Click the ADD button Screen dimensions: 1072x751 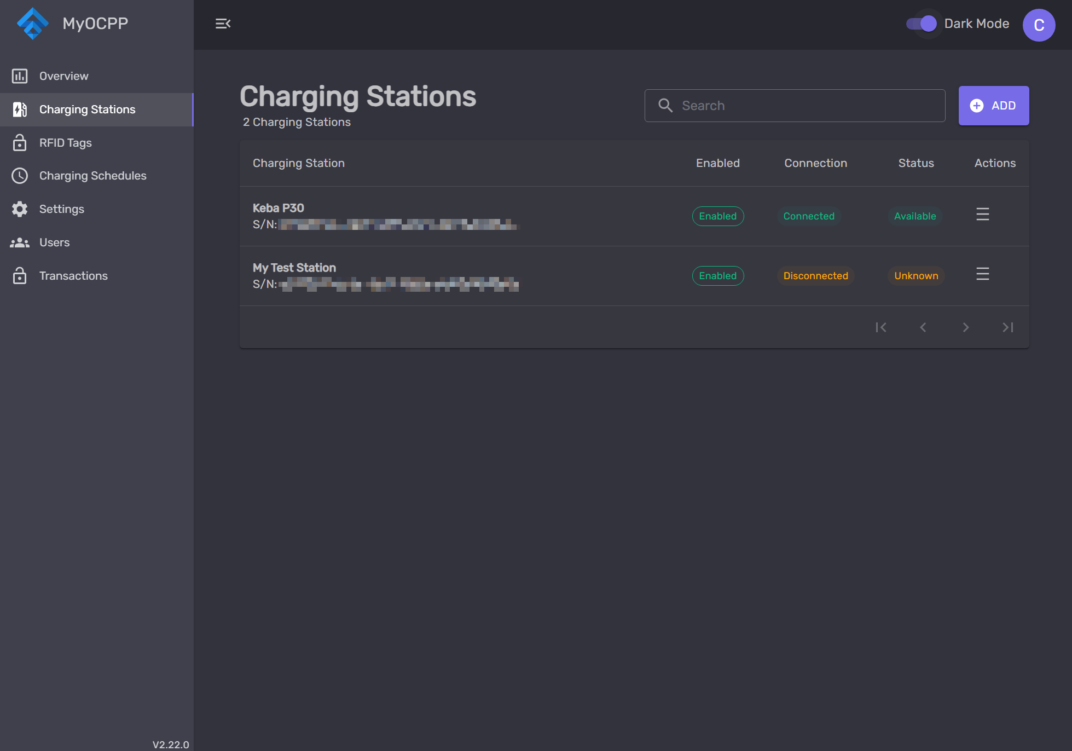994,106
